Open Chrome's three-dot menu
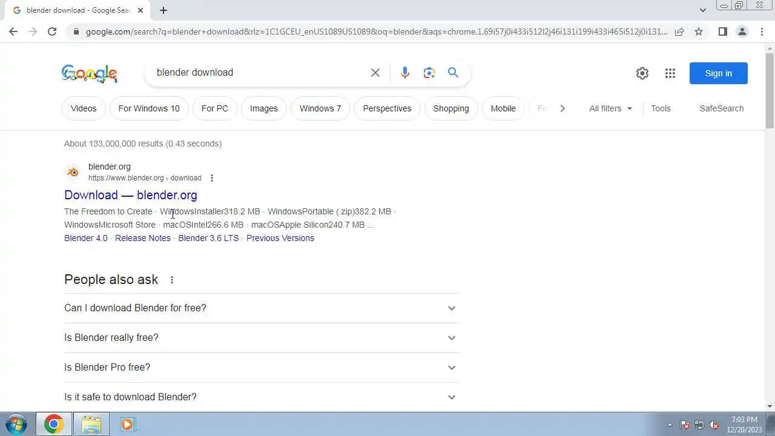Image resolution: width=775 pixels, height=436 pixels. click(762, 31)
